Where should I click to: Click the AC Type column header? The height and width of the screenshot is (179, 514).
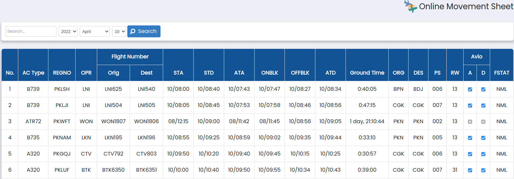33,73
